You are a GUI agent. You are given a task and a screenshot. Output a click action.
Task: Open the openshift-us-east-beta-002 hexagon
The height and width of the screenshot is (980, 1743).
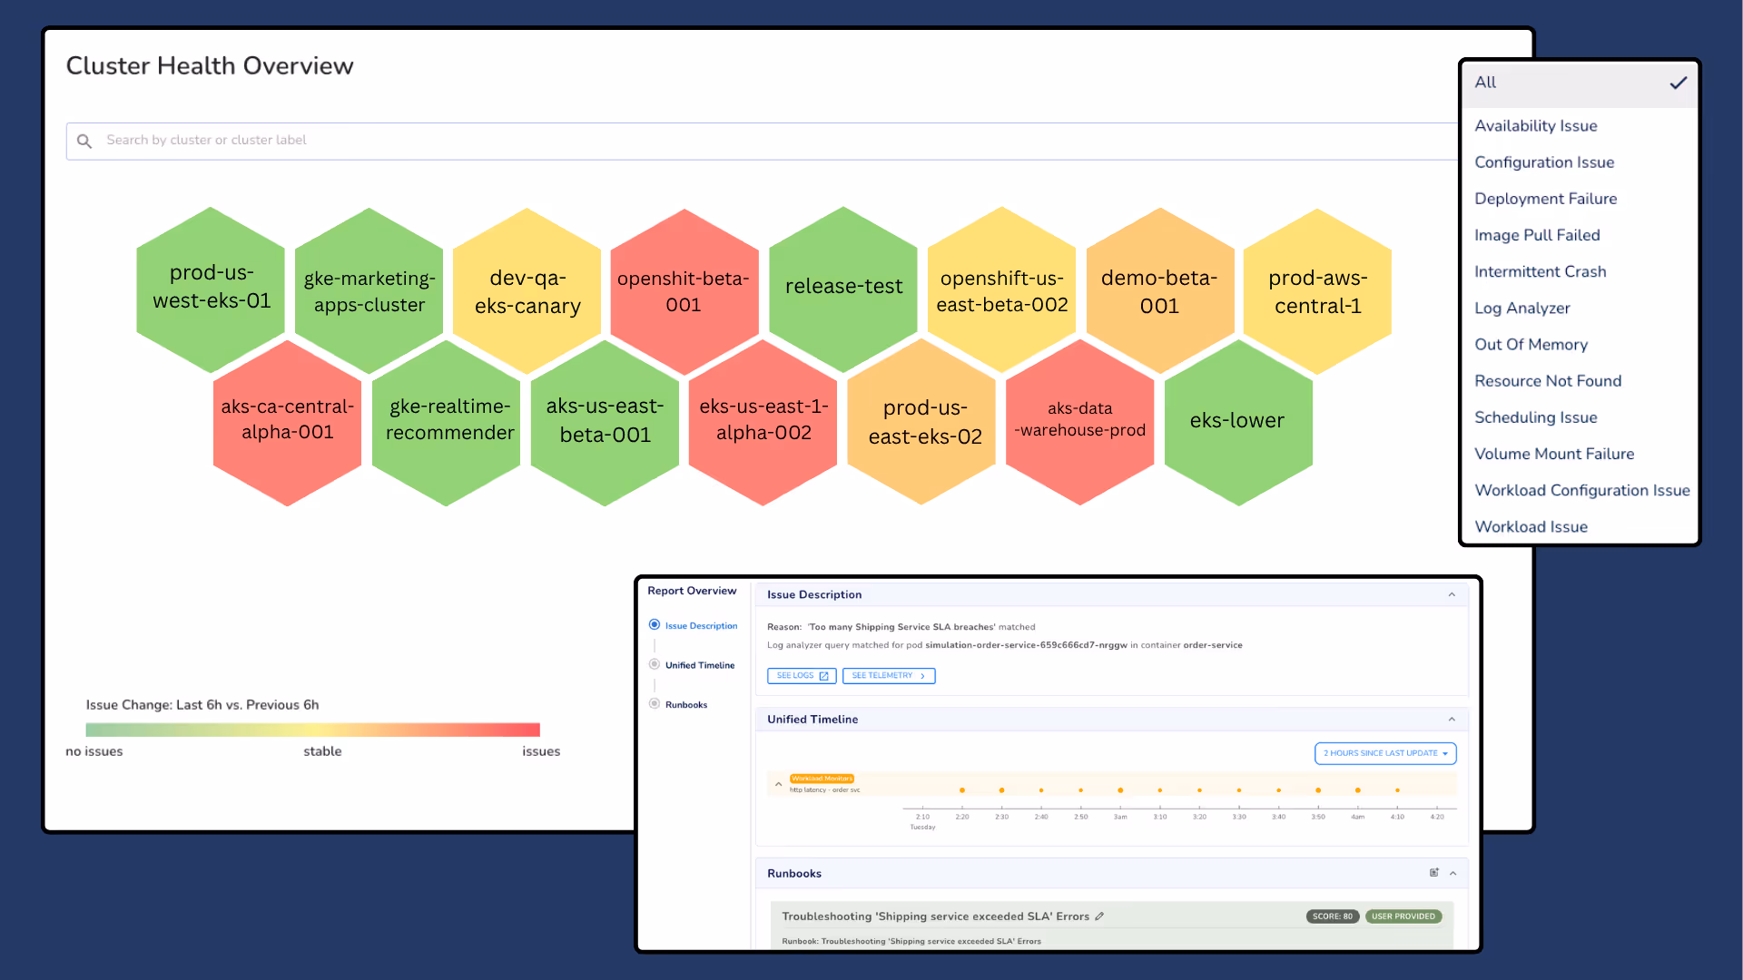point(1001,290)
